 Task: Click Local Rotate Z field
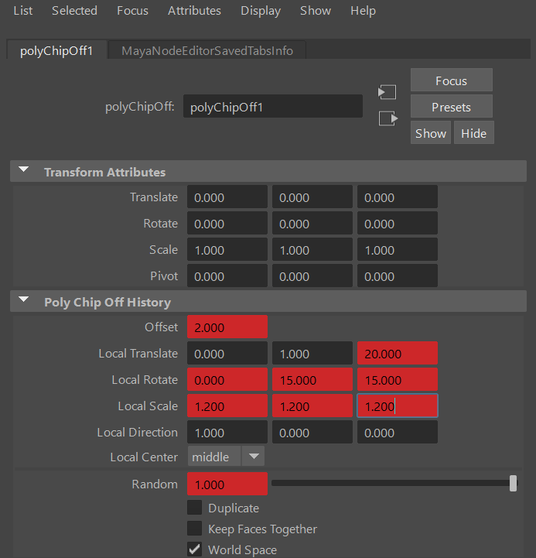click(398, 379)
